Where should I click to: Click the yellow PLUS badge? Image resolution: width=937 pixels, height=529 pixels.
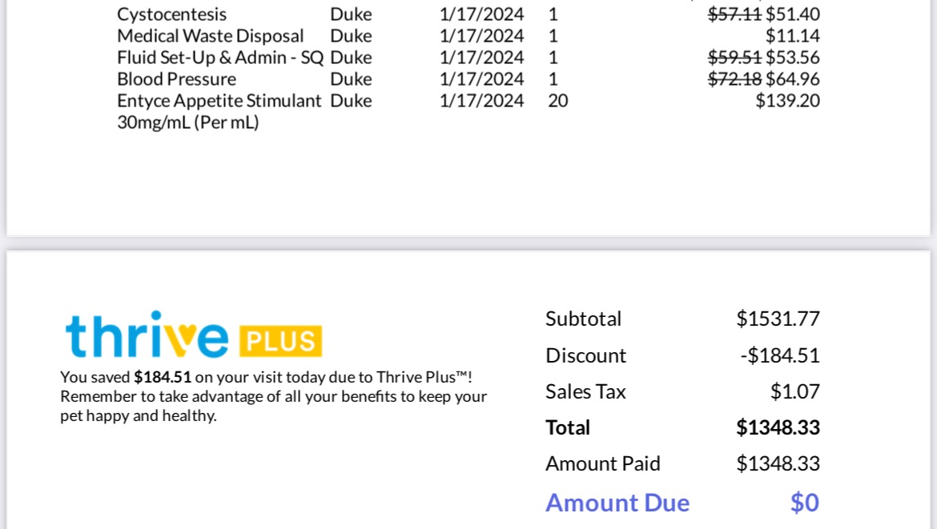(280, 341)
